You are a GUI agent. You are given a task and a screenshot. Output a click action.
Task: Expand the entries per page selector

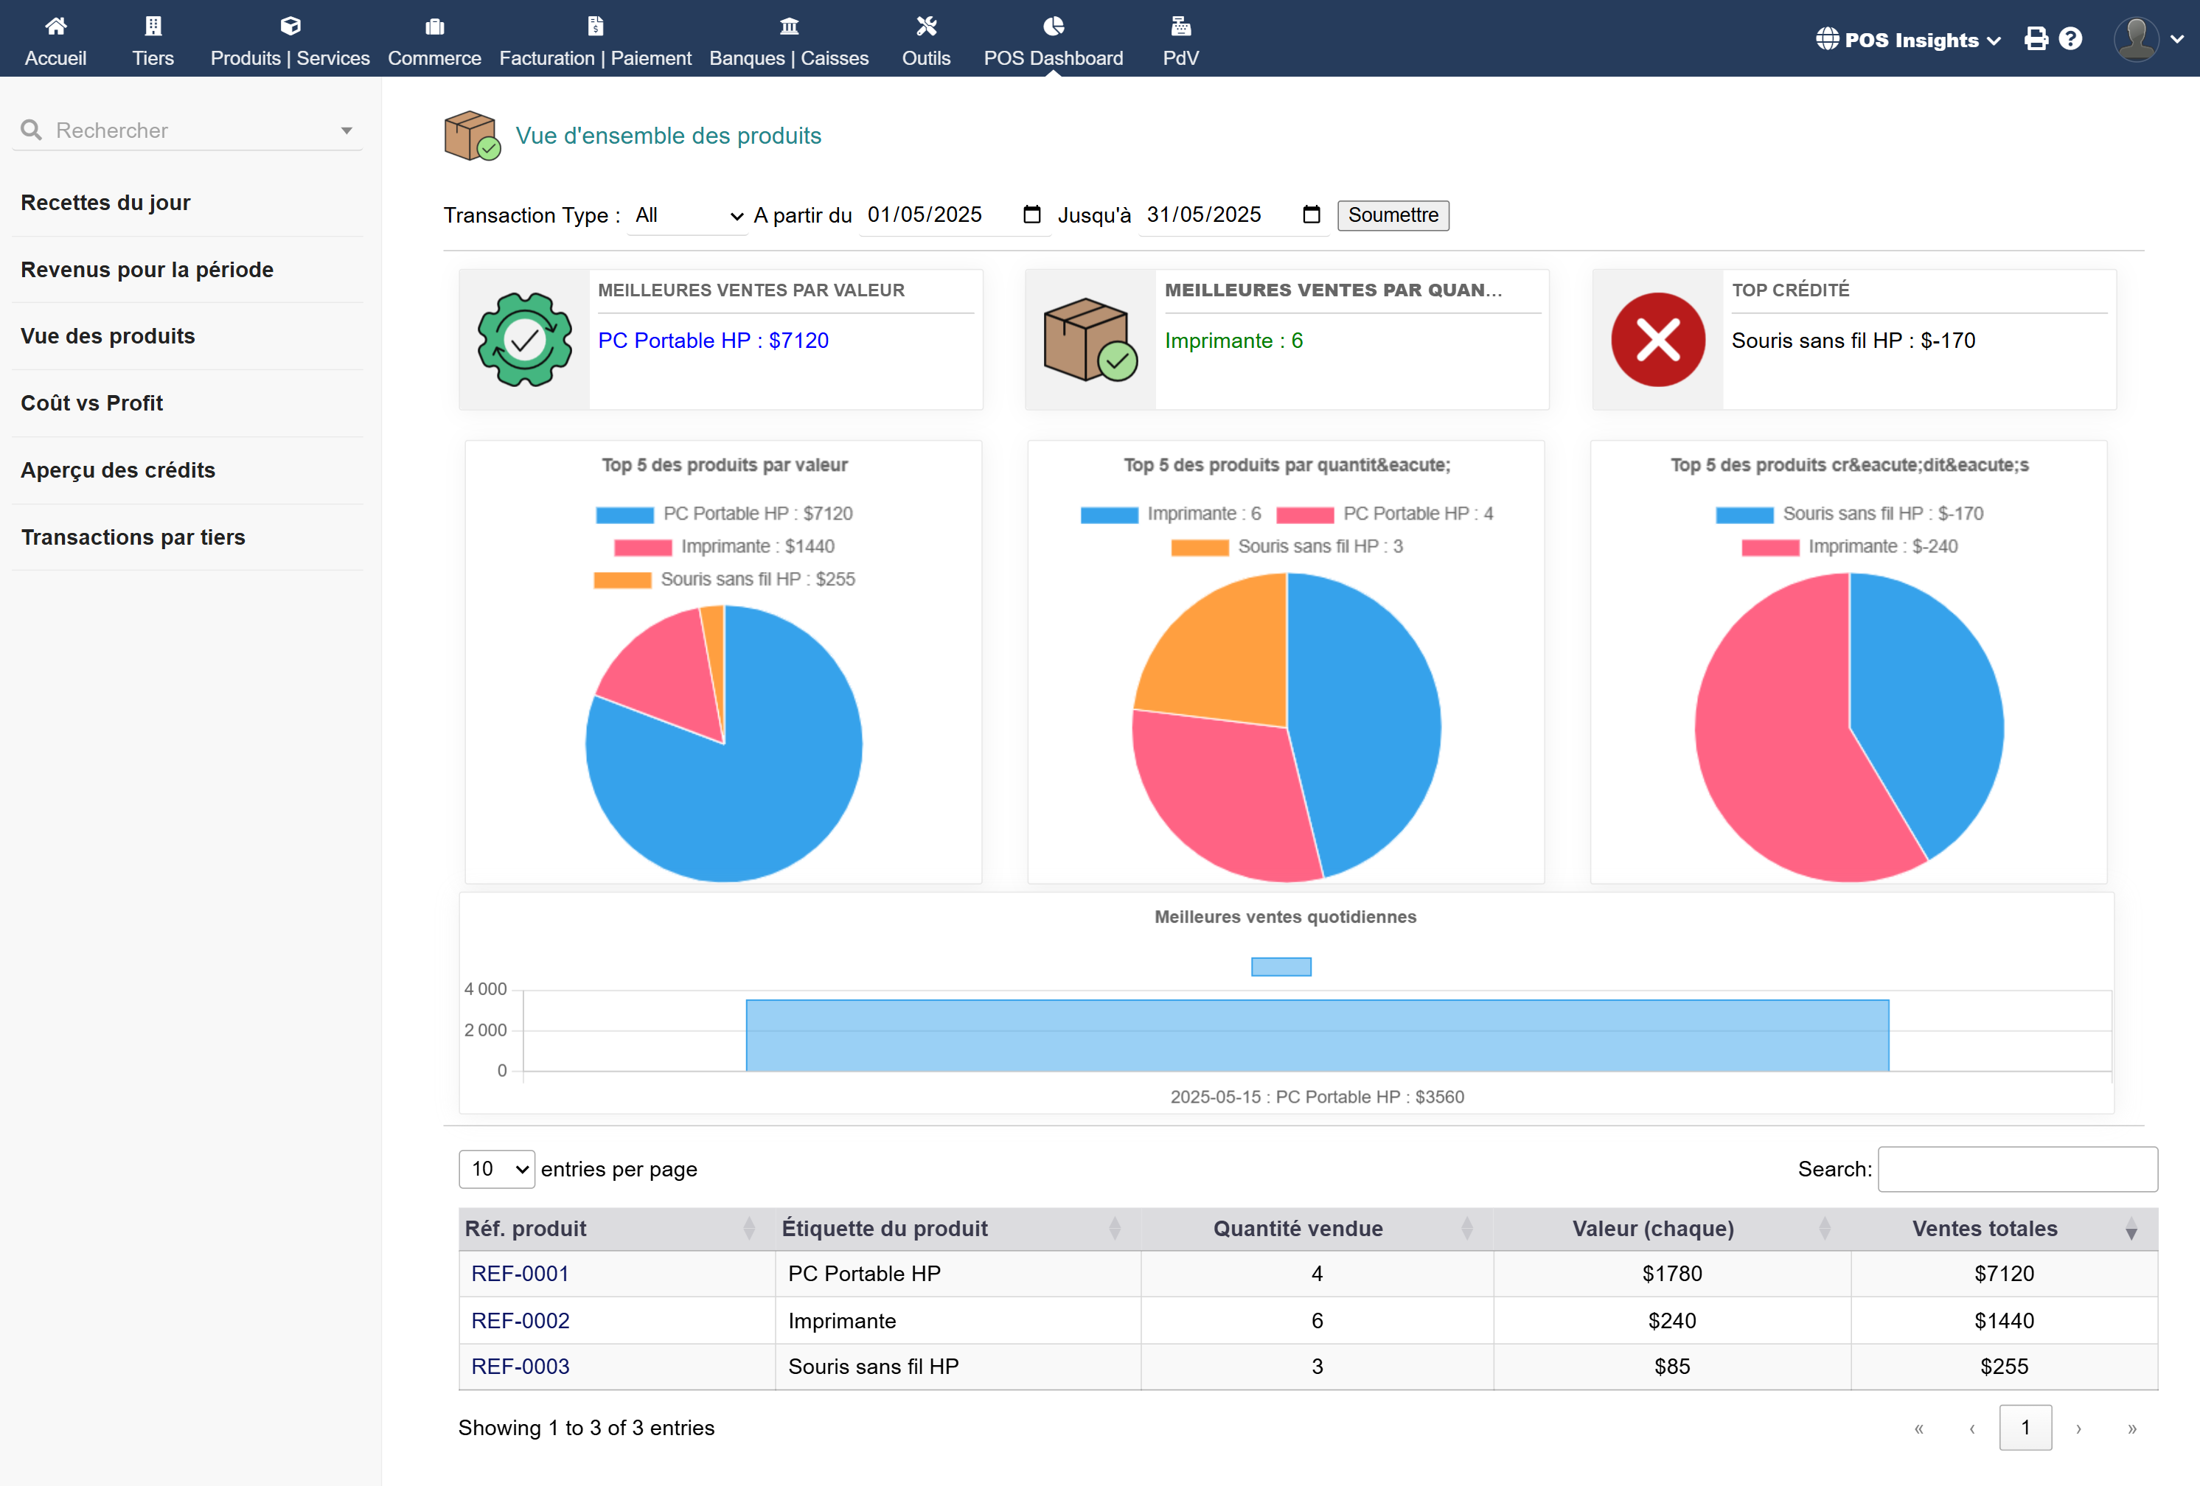click(497, 1169)
